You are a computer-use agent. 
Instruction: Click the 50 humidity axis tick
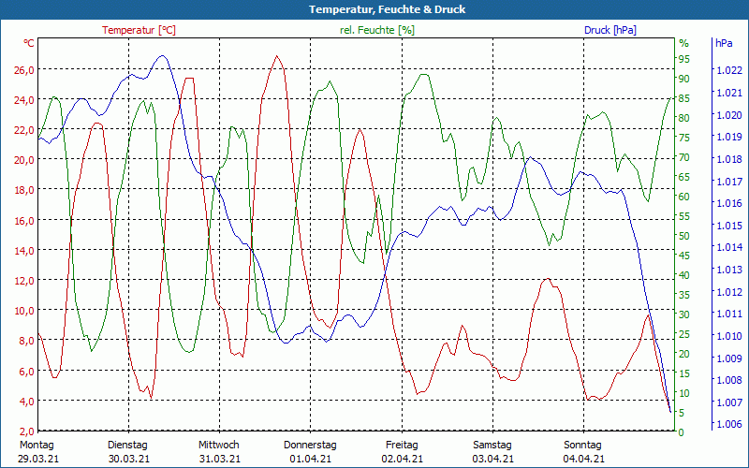pyautogui.click(x=683, y=236)
